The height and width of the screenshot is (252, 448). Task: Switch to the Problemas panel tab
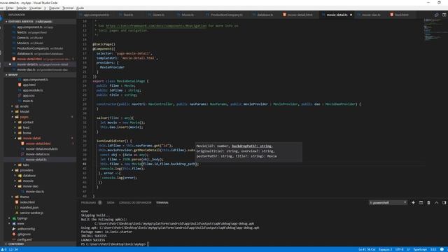pos(89,202)
